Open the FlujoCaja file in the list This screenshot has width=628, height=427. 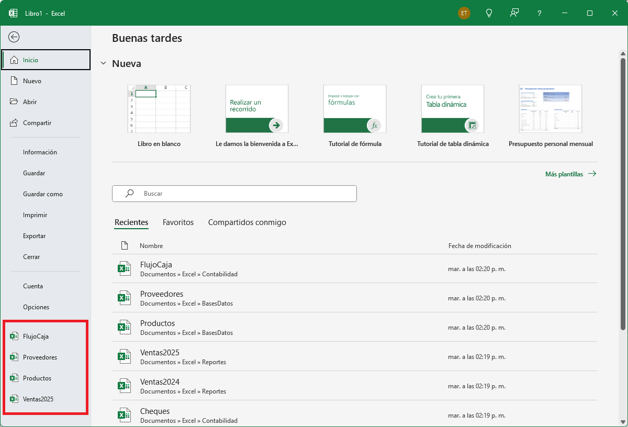point(355,269)
